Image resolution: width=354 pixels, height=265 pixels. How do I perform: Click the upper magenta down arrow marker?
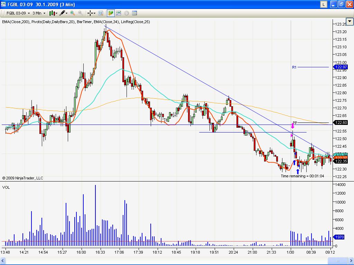pos(292,126)
